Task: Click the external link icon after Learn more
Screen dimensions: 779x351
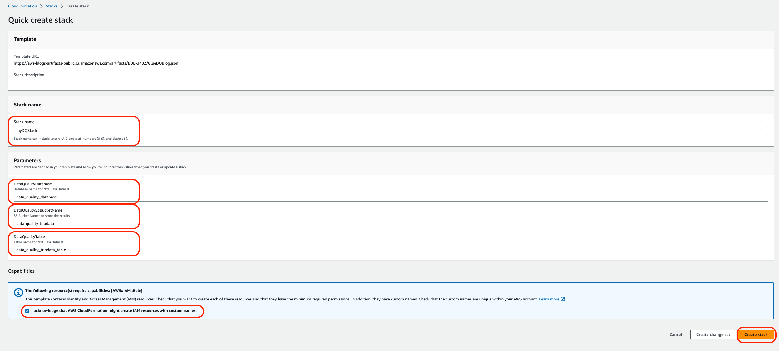Action: coord(563,299)
